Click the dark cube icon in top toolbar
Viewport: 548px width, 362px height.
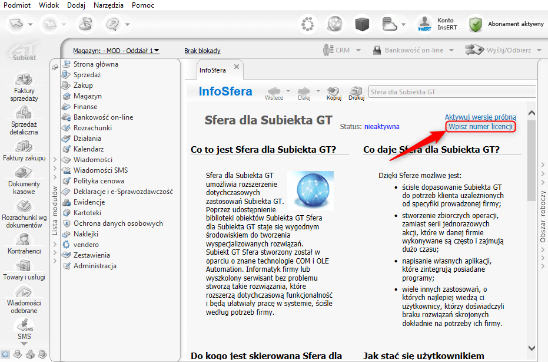[362, 24]
